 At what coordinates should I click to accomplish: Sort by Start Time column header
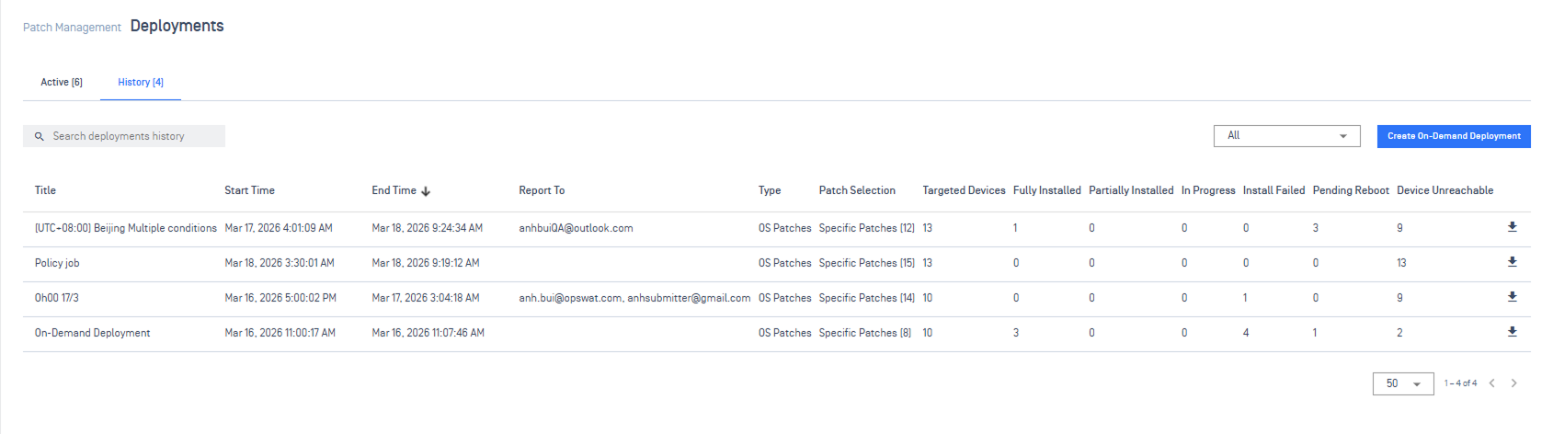[x=249, y=190]
